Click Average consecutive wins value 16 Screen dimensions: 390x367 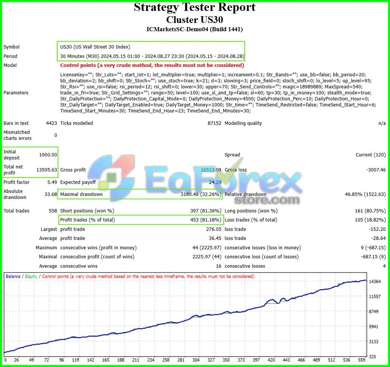[219, 266]
